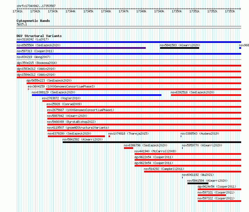The height and width of the screenshot is (212, 249).
Task: Click the long black bar under nsv5841582
Action: tap(152, 142)
